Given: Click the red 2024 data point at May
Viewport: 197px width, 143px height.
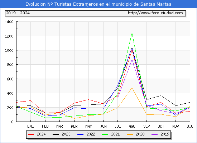Looking at the screenshot, I should [x=88, y=99].
